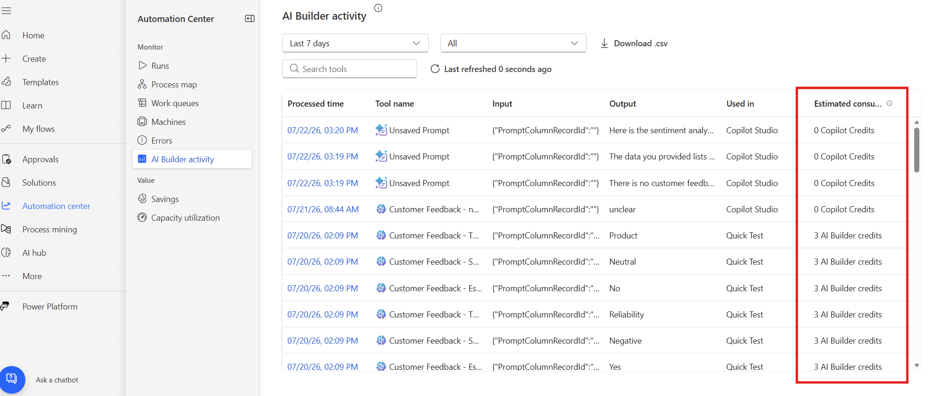Click the Work queues icon
The height and width of the screenshot is (396, 932).
pyautogui.click(x=142, y=103)
